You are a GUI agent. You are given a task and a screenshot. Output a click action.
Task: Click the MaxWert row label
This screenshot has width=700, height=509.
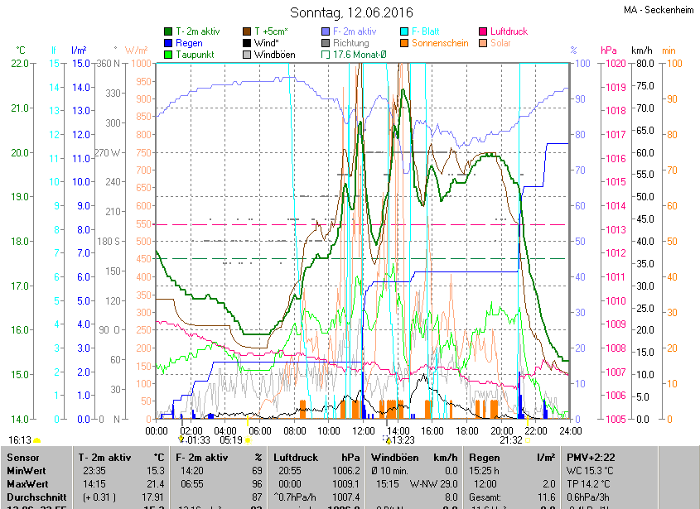click(x=27, y=484)
